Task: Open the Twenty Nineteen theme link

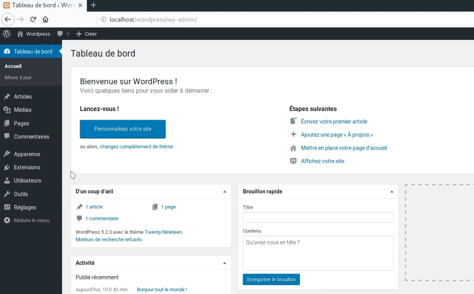Action: tap(163, 232)
